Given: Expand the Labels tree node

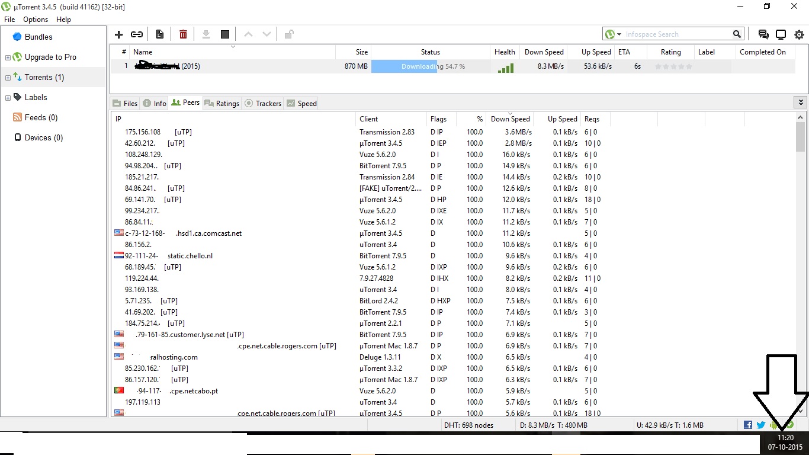Looking at the screenshot, I should tap(8, 98).
